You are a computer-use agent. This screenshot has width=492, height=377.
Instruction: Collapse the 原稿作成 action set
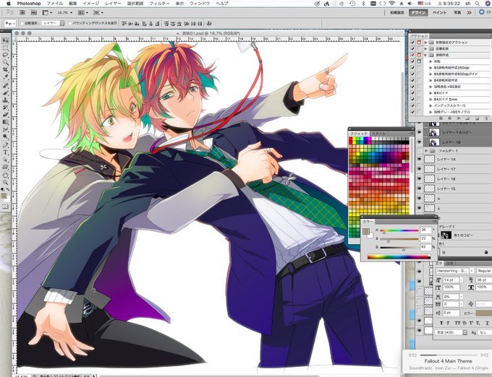[x=425, y=55]
